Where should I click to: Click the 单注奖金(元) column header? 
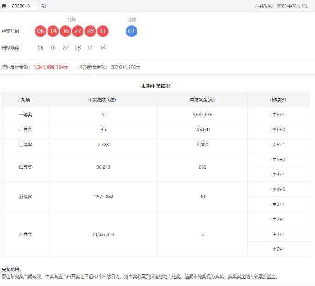pyautogui.click(x=202, y=99)
